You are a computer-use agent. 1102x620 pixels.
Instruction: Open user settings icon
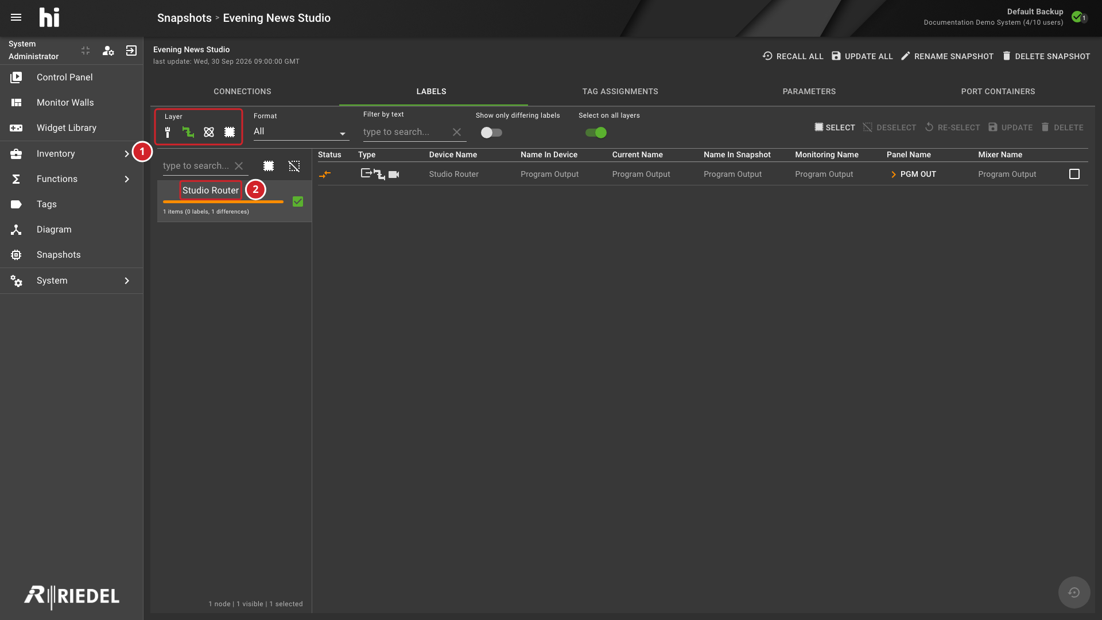tap(108, 51)
